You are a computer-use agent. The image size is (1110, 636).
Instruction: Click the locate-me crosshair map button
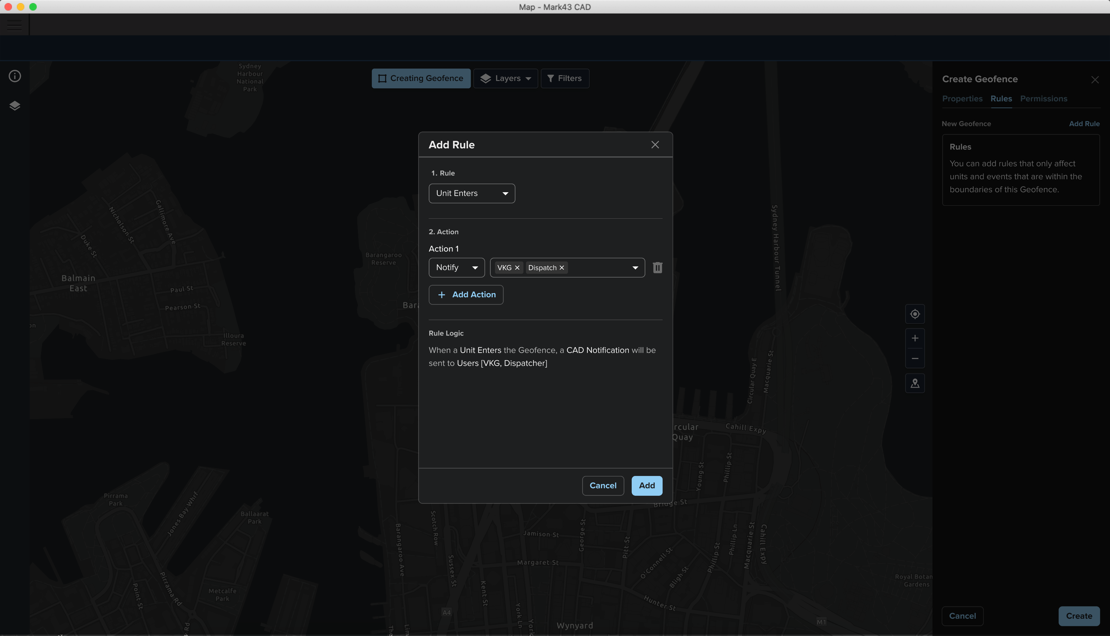pos(915,314)
